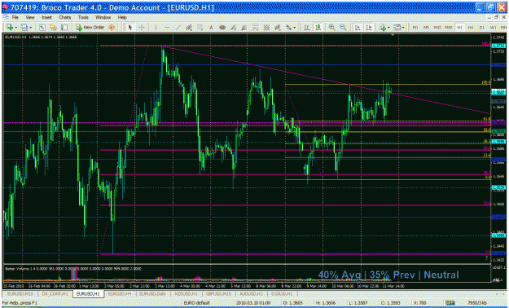Select the Vertical Line drawing tool
The image size is (509, 308).
tap(156, 28)
